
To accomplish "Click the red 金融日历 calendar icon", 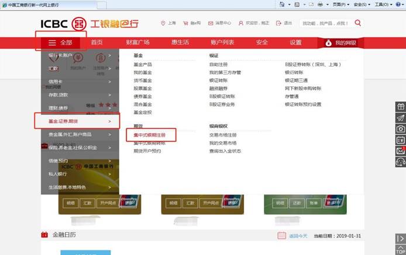I will pos(44,235).
